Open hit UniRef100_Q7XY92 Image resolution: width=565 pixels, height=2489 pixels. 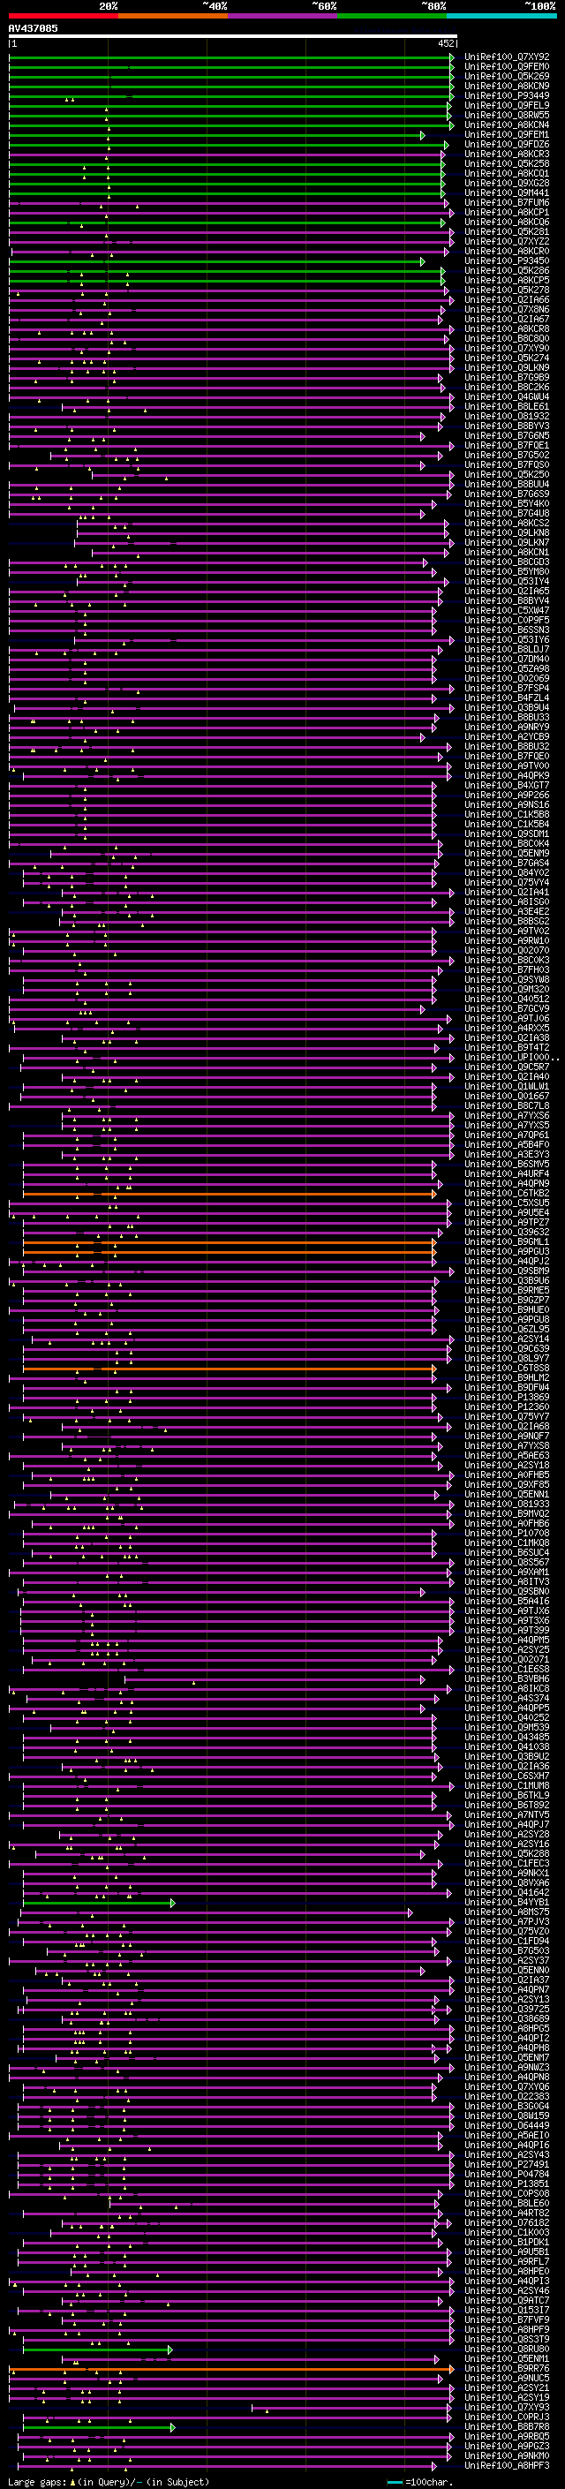click(x=507, y=57)
